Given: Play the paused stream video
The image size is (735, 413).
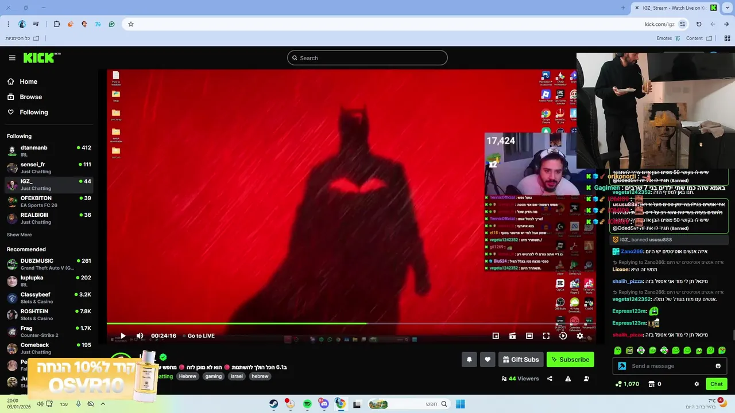Looking at the screenshot, I should pos(122,336).
